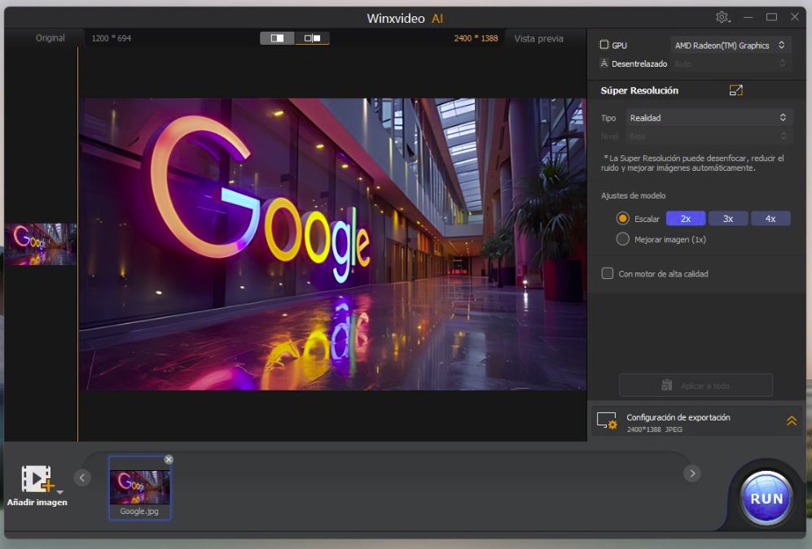Image resolution: width=812 pixels, height=549 pixels.
Task: Switch to split-view comparison mode
Action: tap(277, 38)
